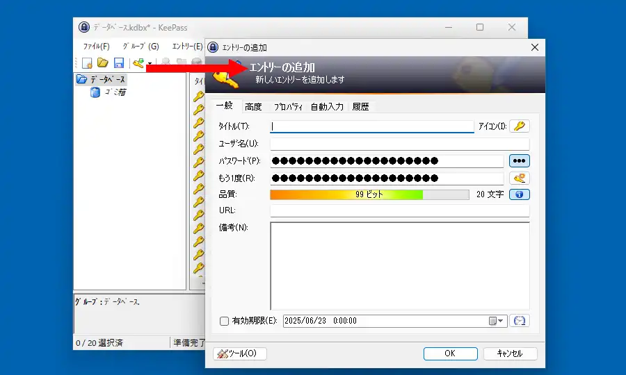Click the 0 / 20 選択済 status text
Image resolution: width=626 pixels, height=375 pixels.
[99, 343]
